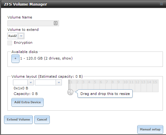Click the Encryption label text
The height and width of the screenshot is (135, 166).
[23, 43]
